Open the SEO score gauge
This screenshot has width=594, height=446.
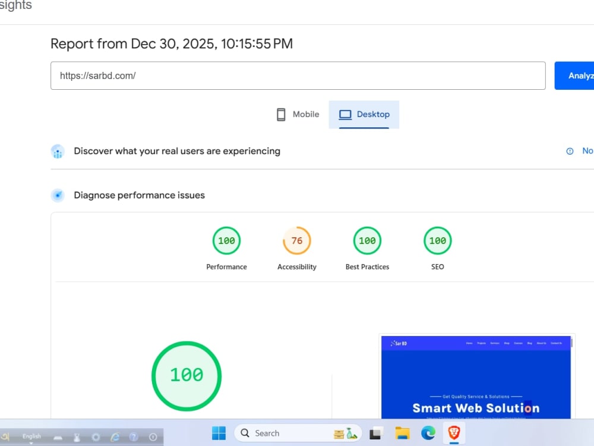coord(438,240)
